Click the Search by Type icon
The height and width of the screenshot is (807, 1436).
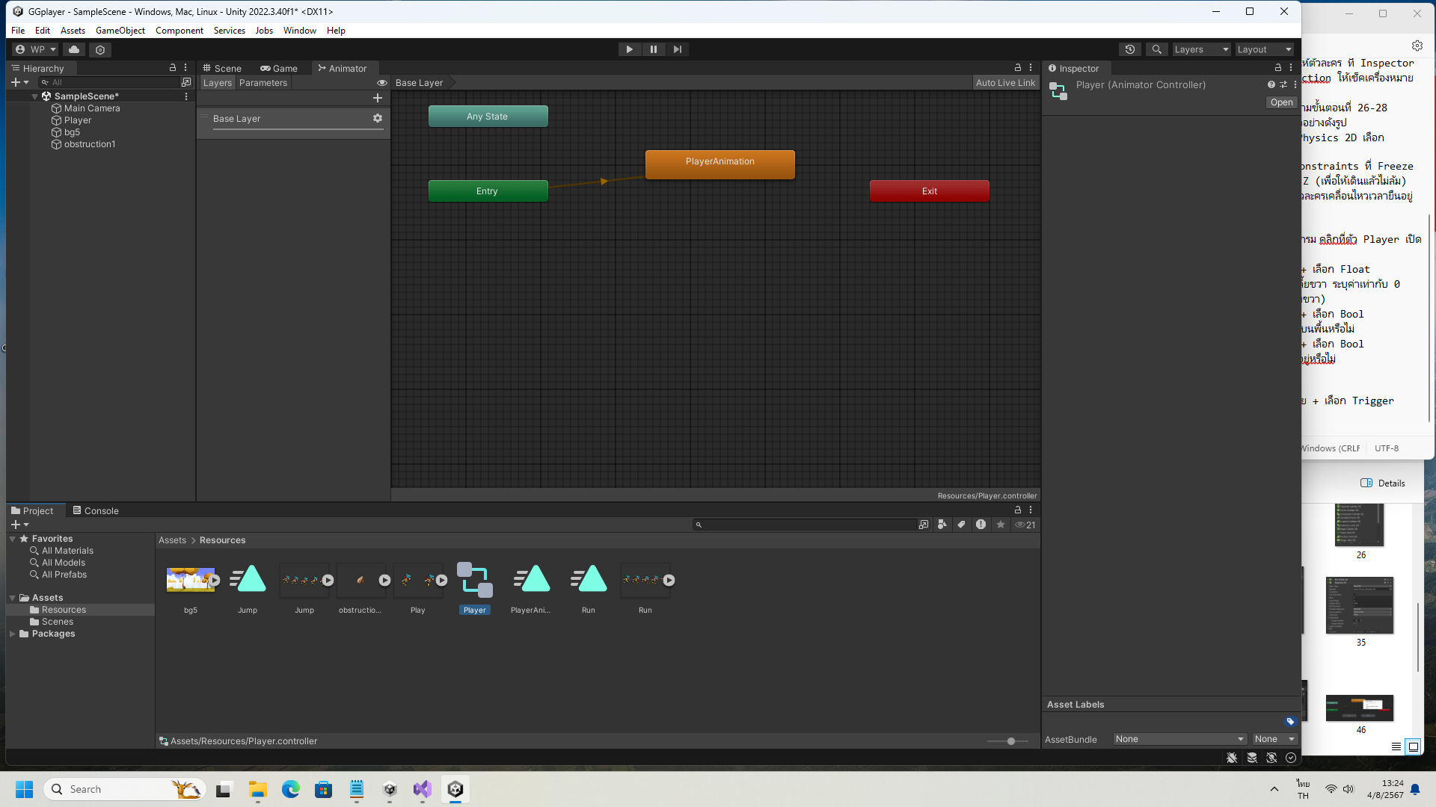[x=942, y=525]
